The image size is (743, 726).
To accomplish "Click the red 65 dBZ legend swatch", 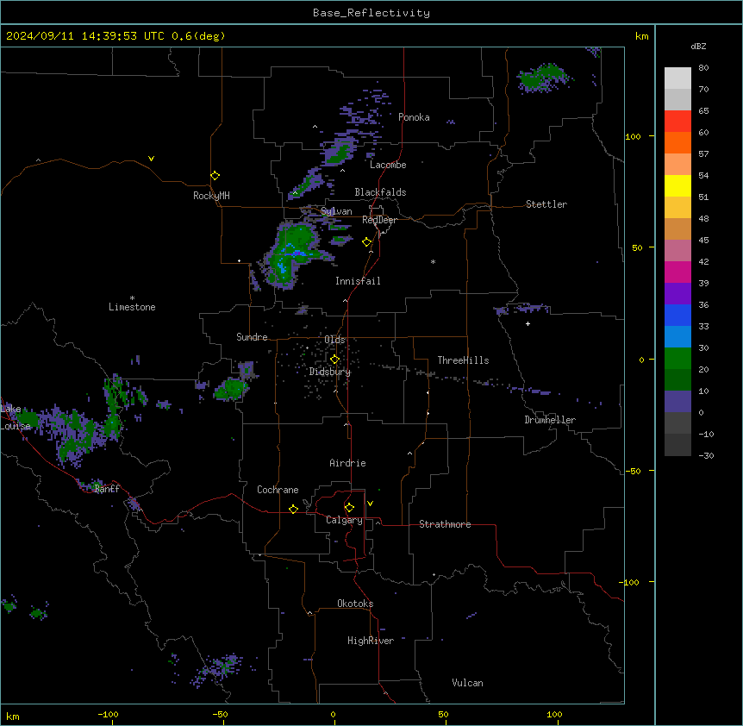I will point(677,122).
